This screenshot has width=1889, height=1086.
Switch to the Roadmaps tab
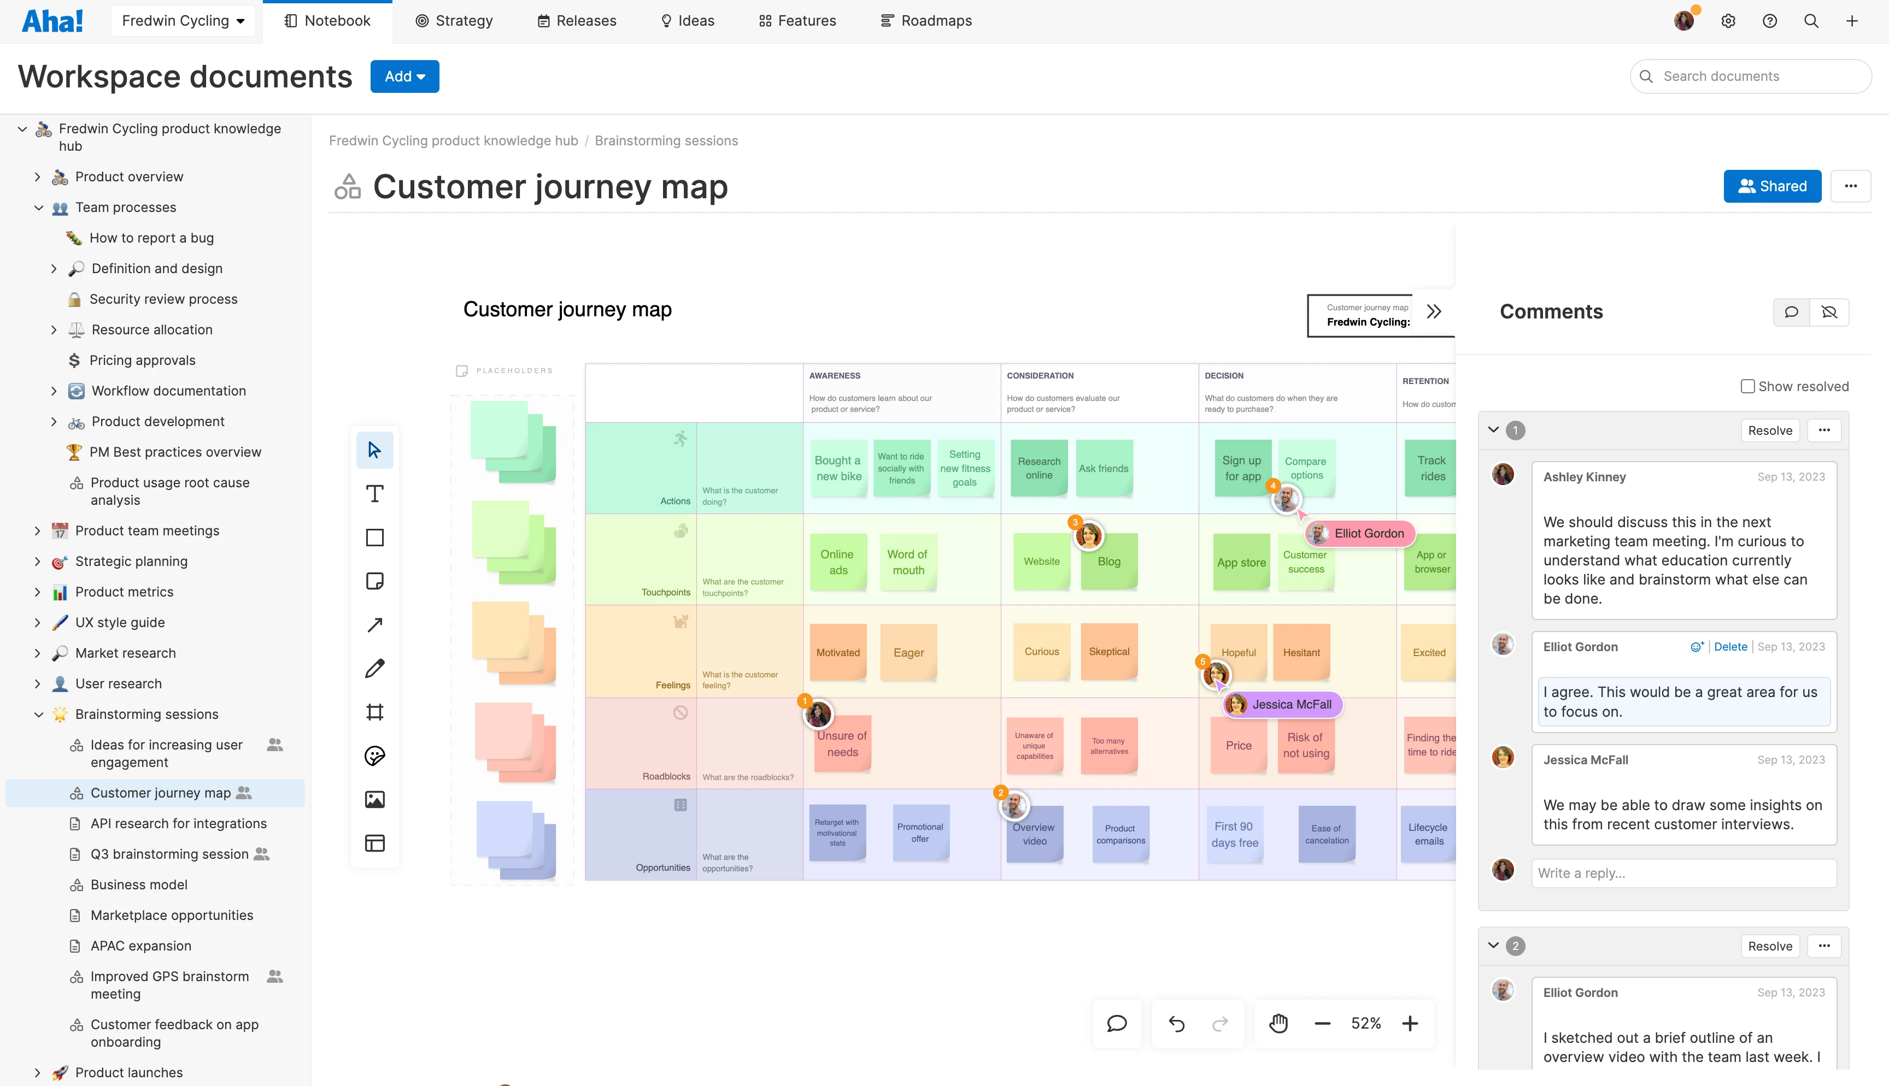925,20
